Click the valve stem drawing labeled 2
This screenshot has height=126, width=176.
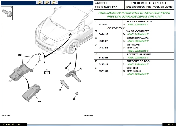[64, 84]
